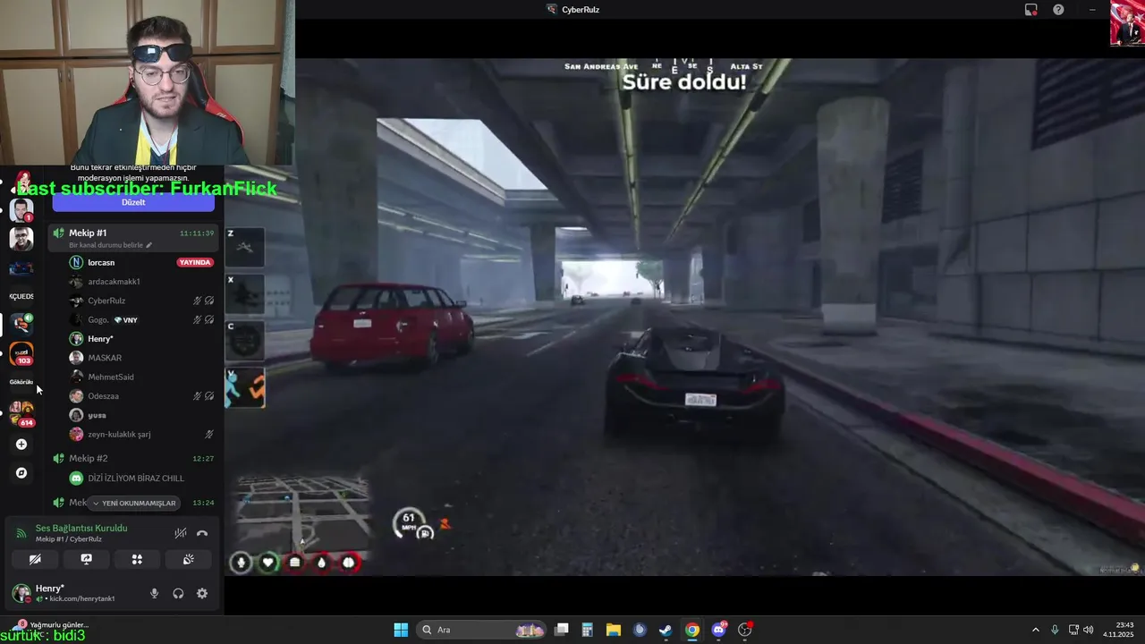The image size is (1145, 644).
Task: Open Steam from the taskbar
Action: [666, 630]
